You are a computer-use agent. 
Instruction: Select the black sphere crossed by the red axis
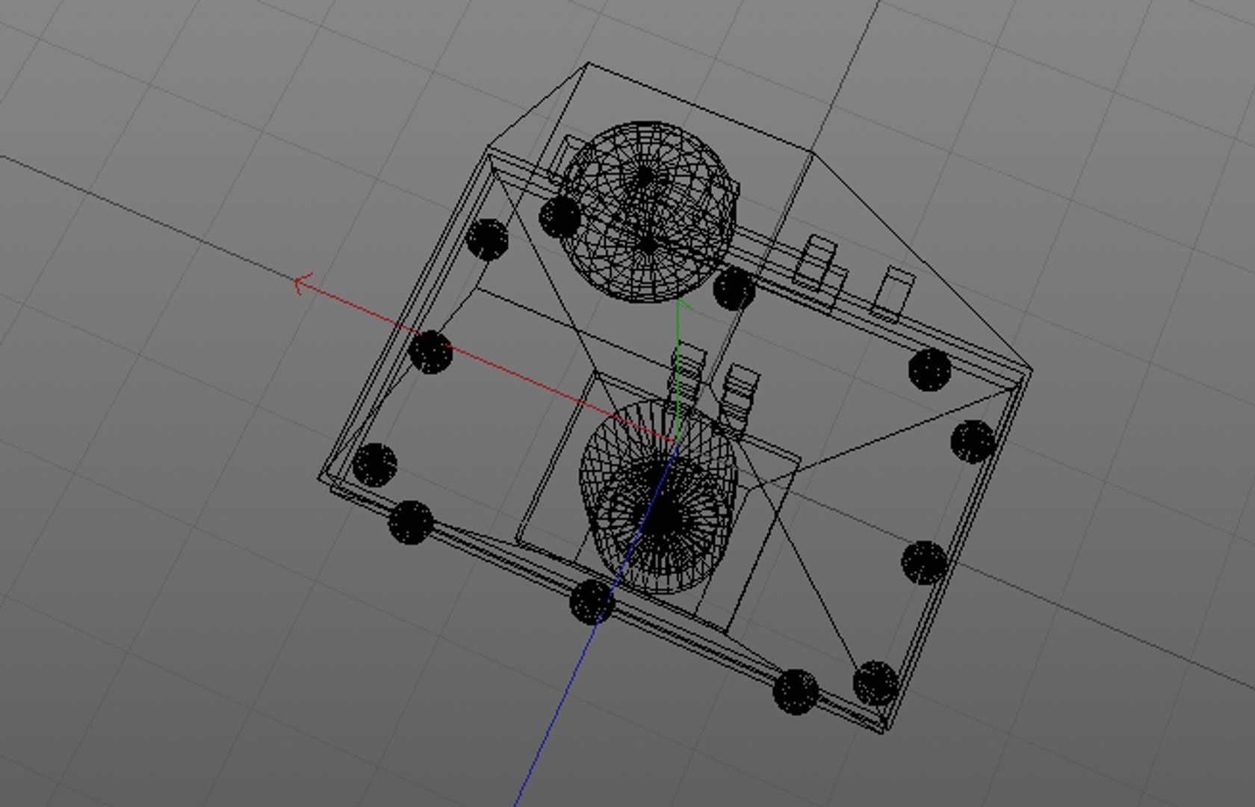(431, 353)
